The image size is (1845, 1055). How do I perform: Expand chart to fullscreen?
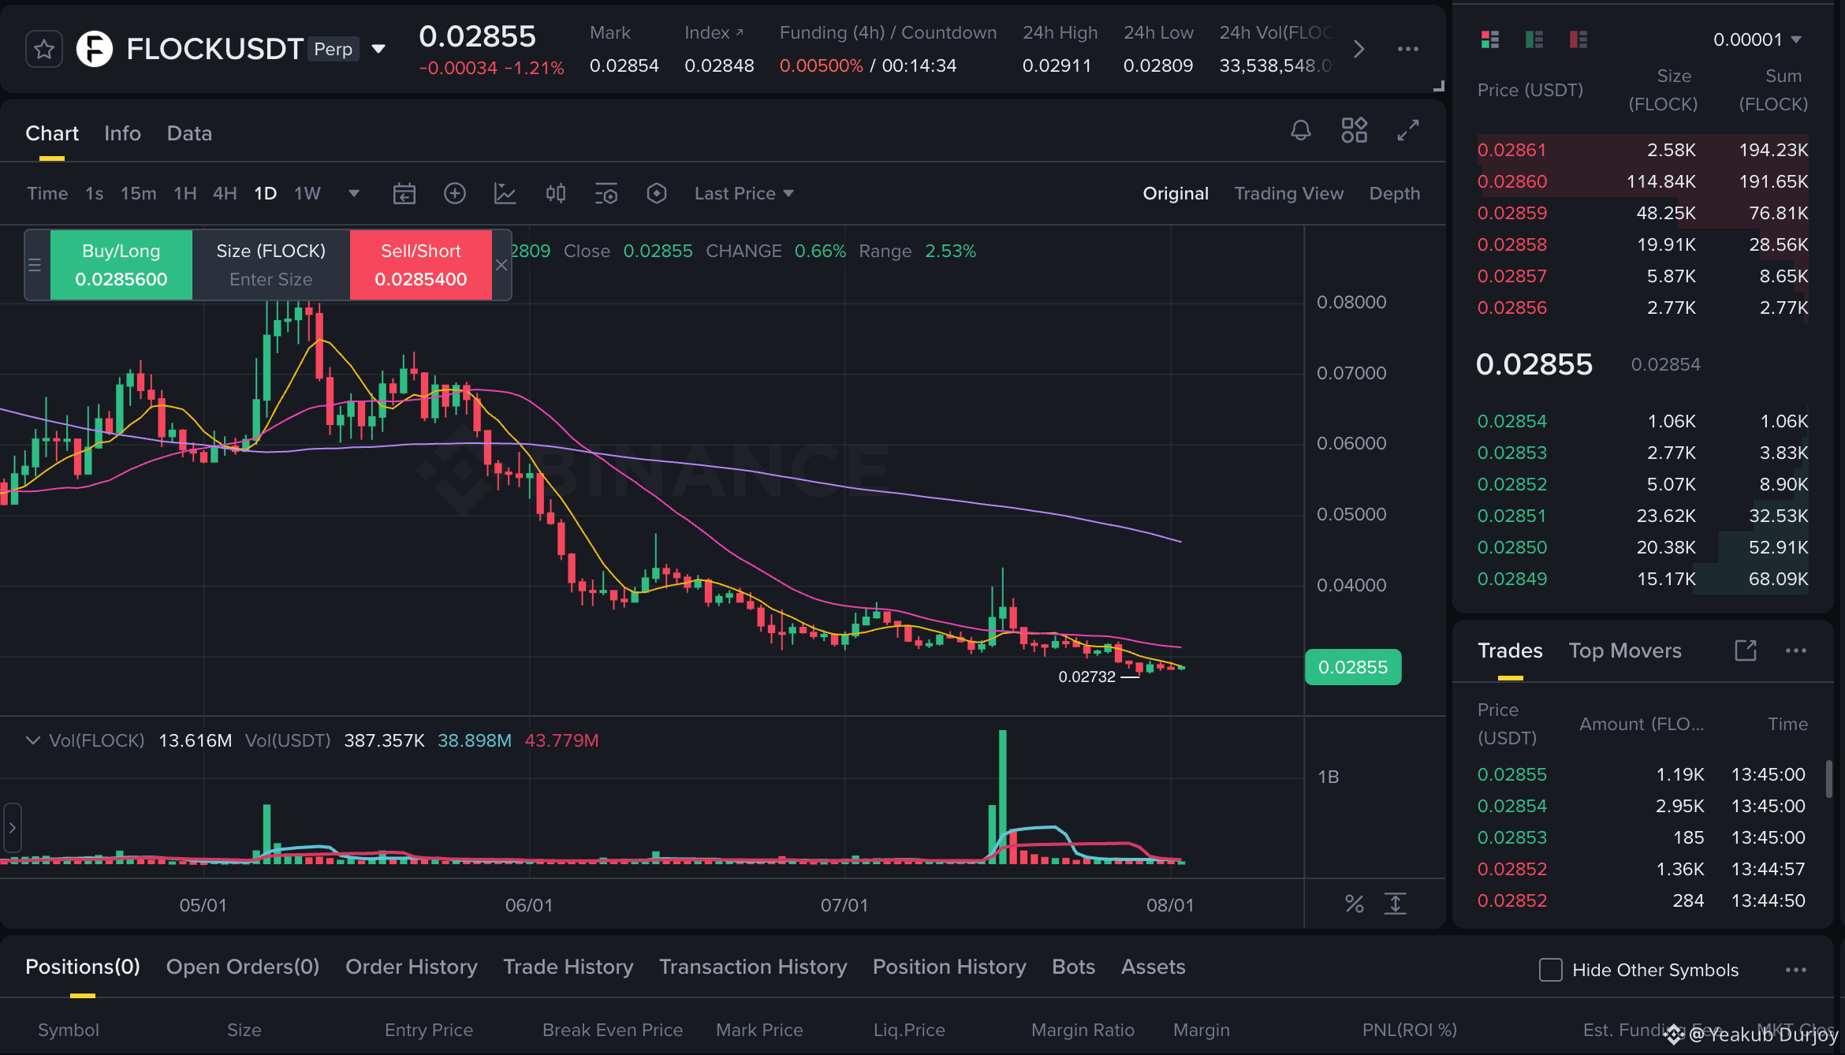coord(1408,130)
